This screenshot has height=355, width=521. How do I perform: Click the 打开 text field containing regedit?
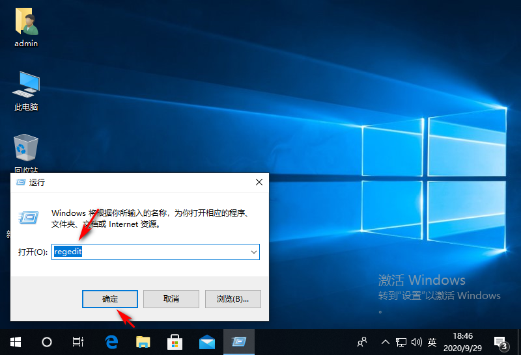click(150, 252)
